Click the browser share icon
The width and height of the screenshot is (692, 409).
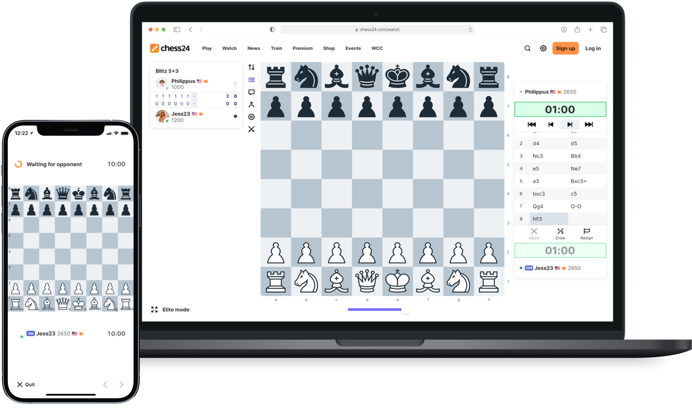click(577, 30)
